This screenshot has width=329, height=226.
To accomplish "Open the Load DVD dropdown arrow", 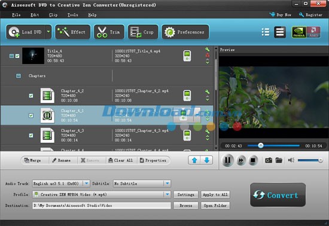I will point(48,32).
